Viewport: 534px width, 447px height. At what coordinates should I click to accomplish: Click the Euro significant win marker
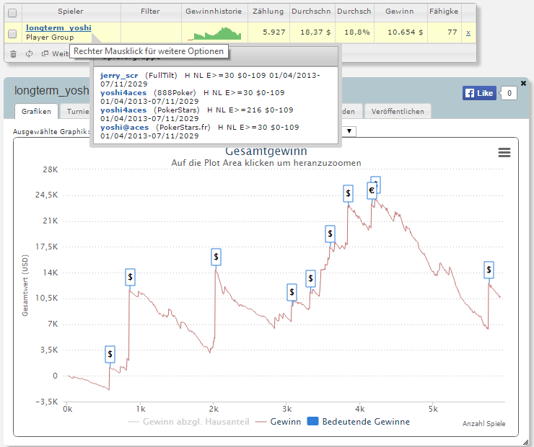click(x=372, y=190)
